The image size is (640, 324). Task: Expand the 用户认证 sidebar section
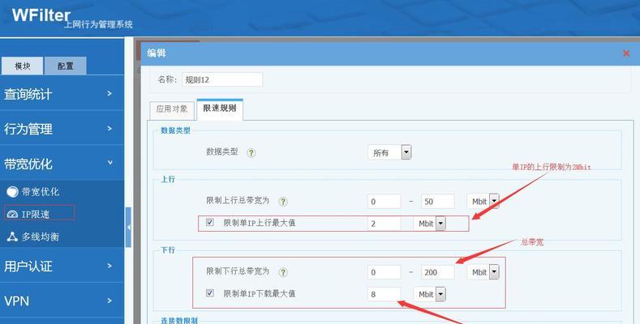tap(62, 266)
